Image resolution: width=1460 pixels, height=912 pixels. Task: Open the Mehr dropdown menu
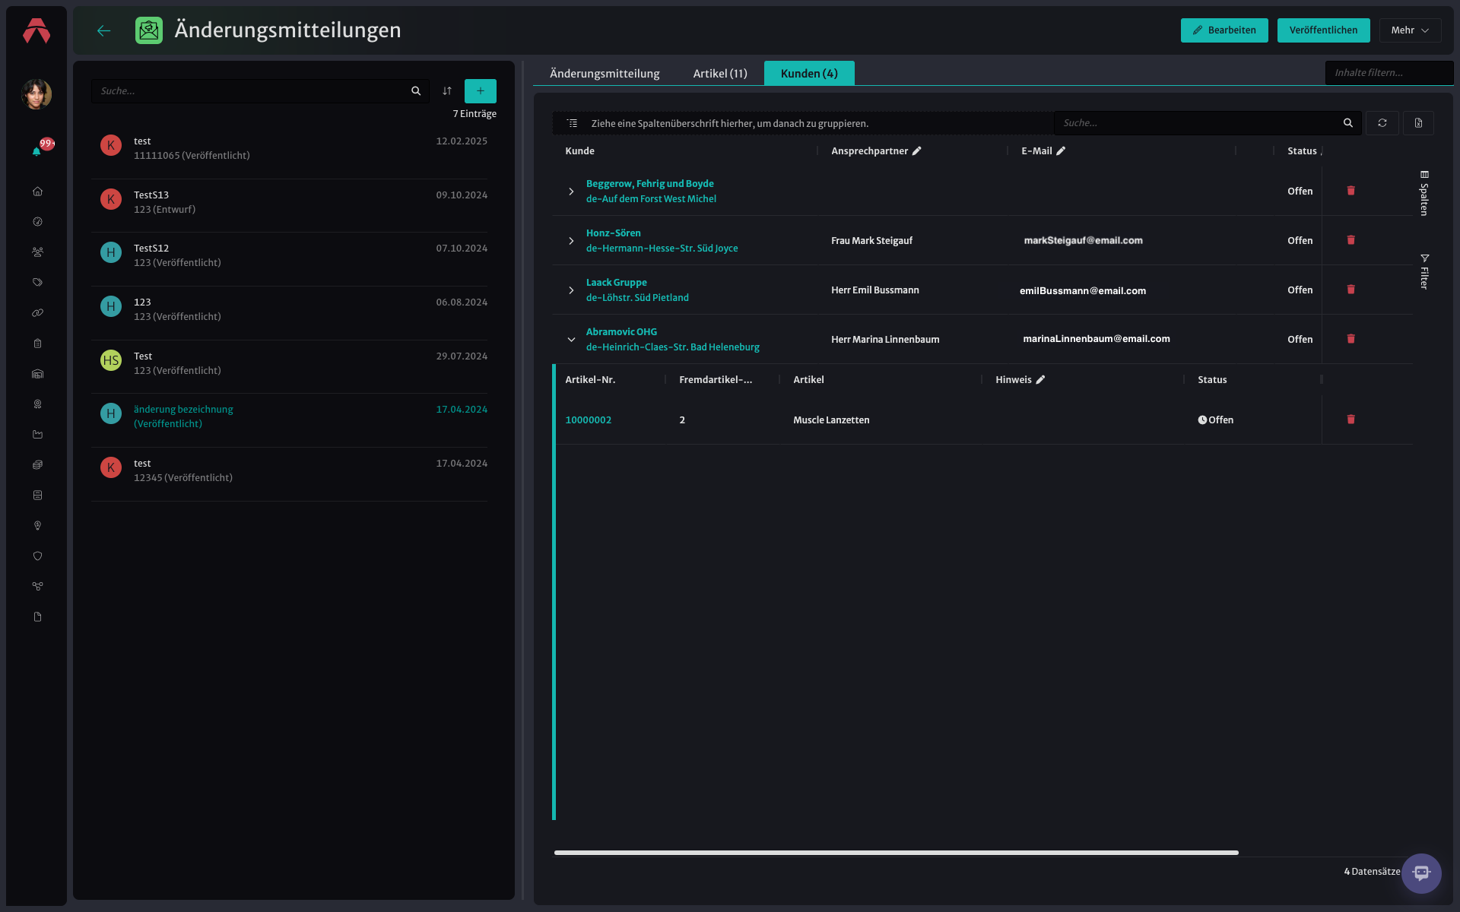coord(1410,30)
